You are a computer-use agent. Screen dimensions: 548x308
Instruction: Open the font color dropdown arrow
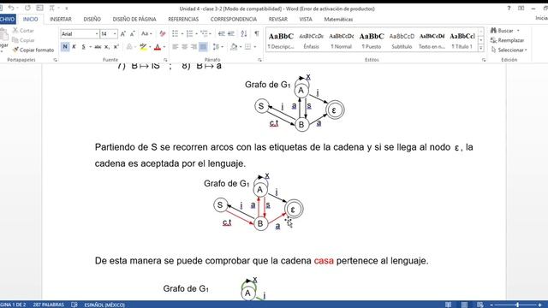click(164, 47)
